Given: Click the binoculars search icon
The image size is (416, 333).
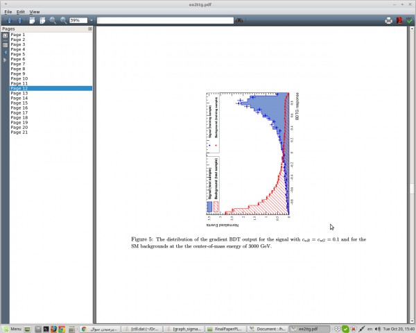Looking at the screenshot, I should click(x=239, y=21).
